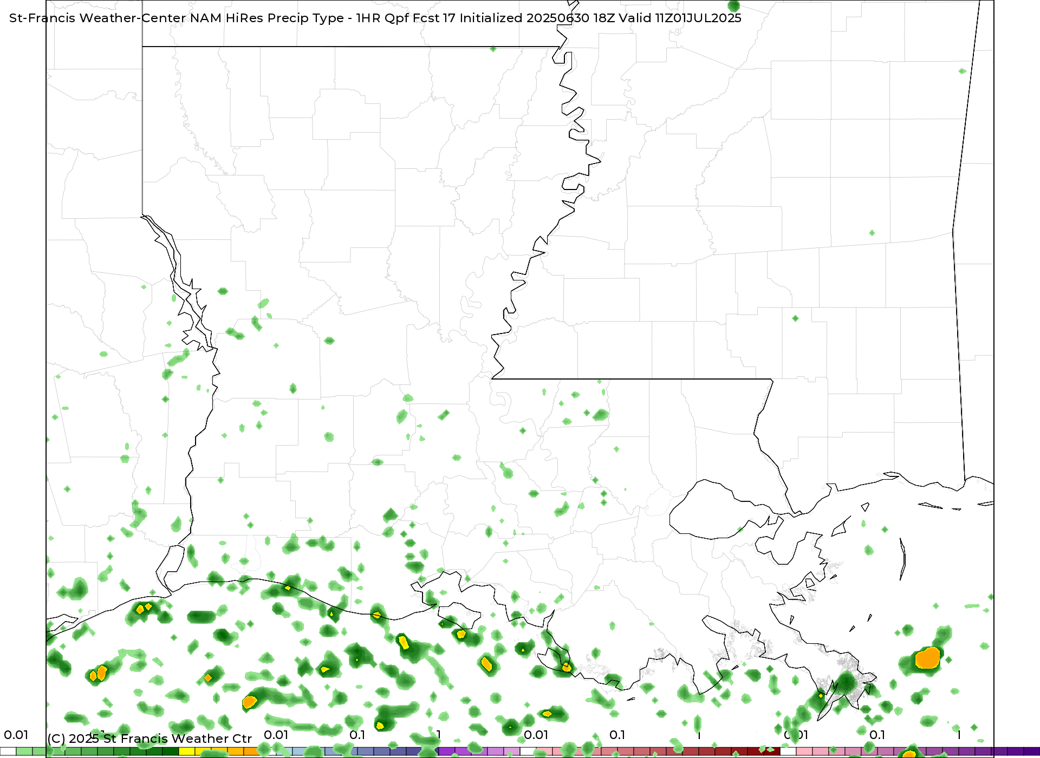Click the bright purple legend swatch
This screenshot has height=758, width=1040.
[447, 752]
